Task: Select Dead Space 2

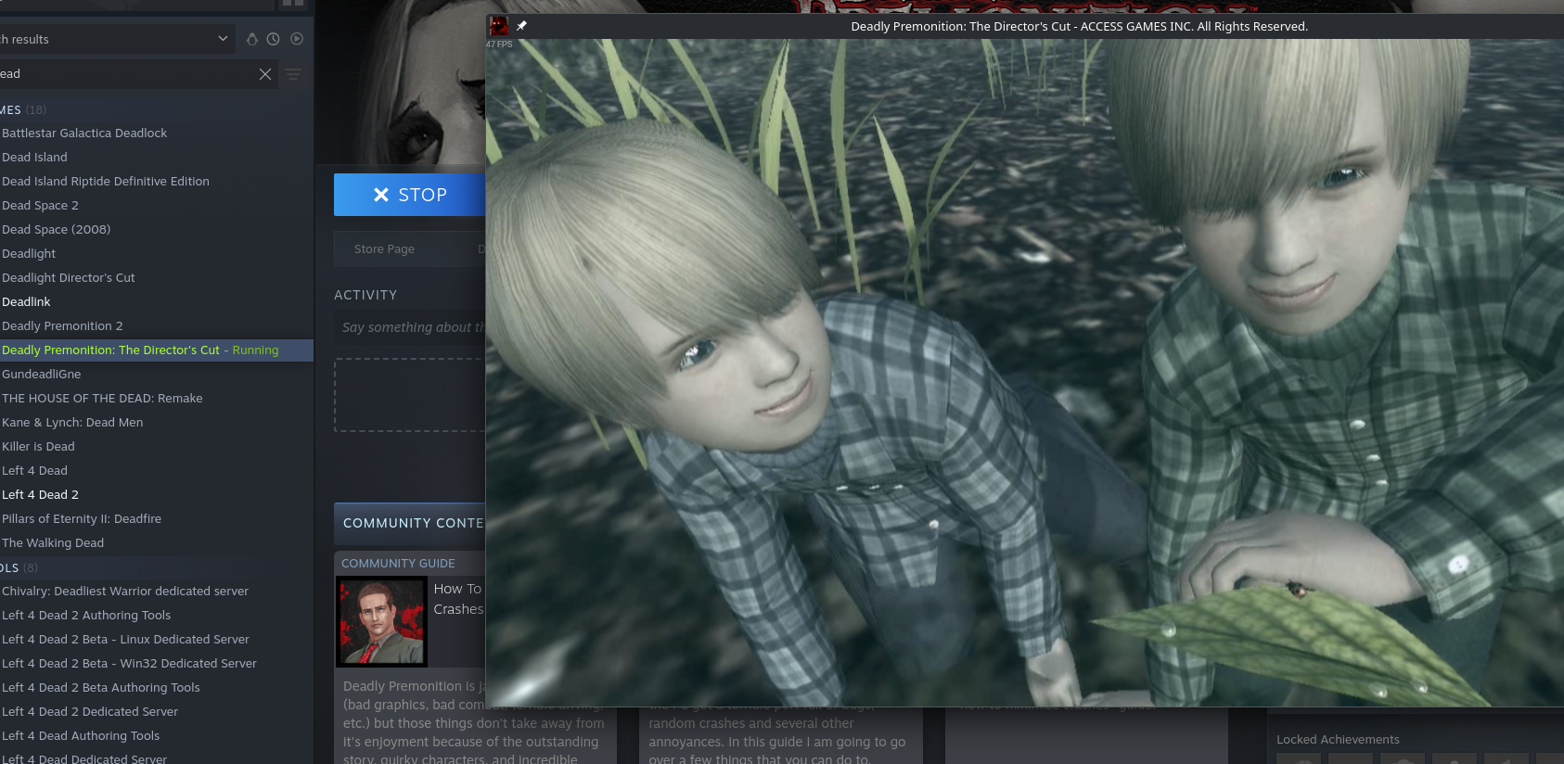Action: tap(40, 206)
